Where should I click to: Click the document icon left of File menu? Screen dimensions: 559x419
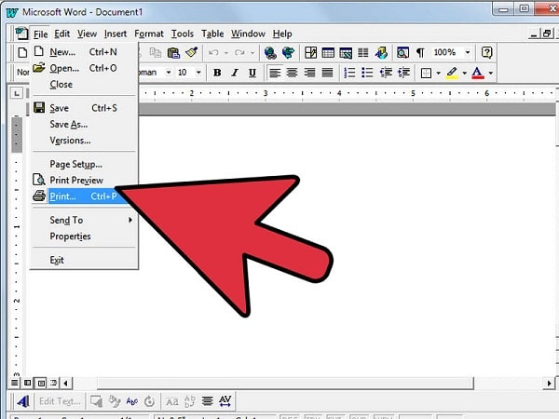21,34
